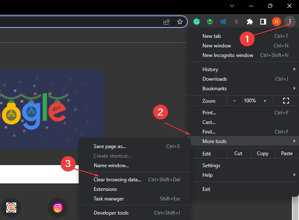Open Extensions in More tools submenu
The width and height of the screenshot is (299, 220).
[135, 189]
